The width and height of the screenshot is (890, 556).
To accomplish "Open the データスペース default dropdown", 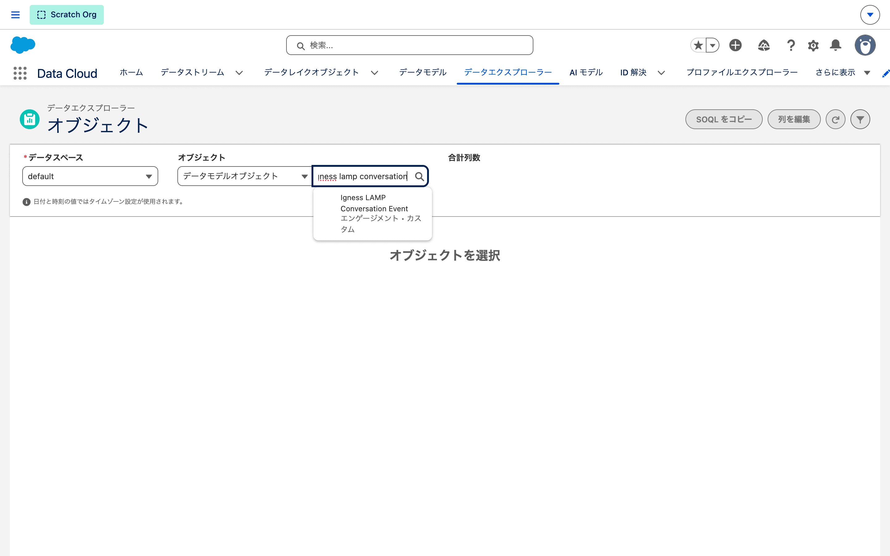I will (90, 176).
